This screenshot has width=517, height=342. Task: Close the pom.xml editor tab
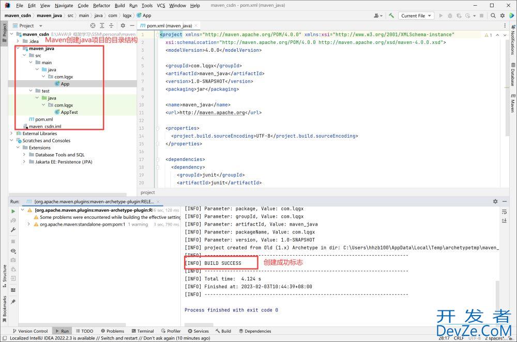click(x=196, y=25)
